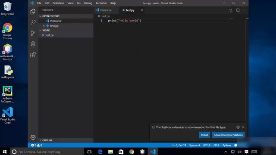Close the test.py editor tab
276x155 pixels.
[142, 10]
